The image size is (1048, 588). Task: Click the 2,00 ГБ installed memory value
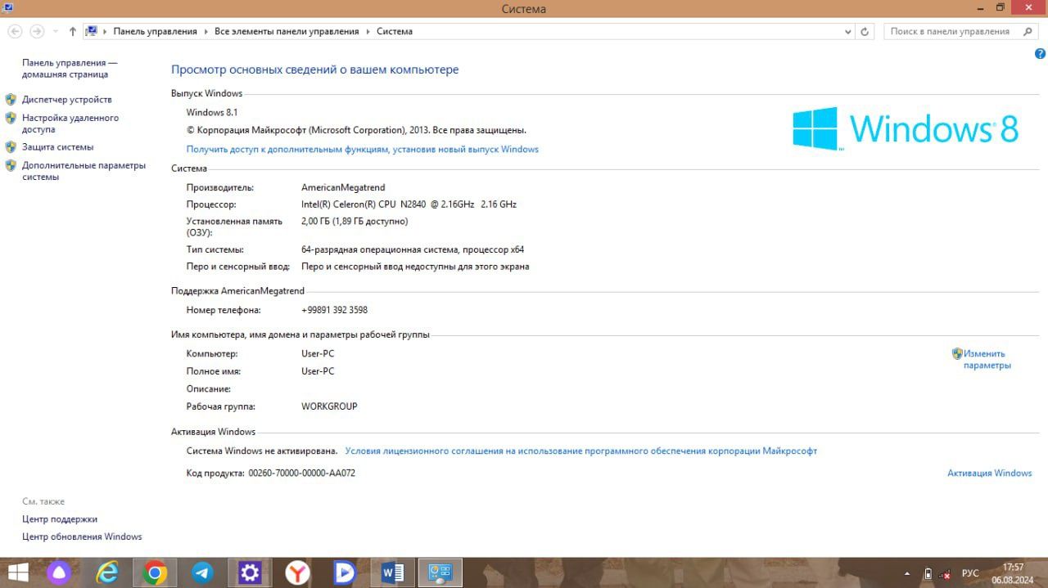pyautogui.click(x=355, y=222)
